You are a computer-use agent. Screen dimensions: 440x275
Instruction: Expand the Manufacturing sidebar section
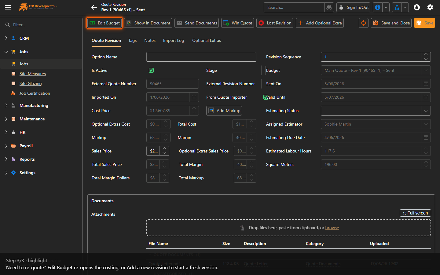pos(6,105)
